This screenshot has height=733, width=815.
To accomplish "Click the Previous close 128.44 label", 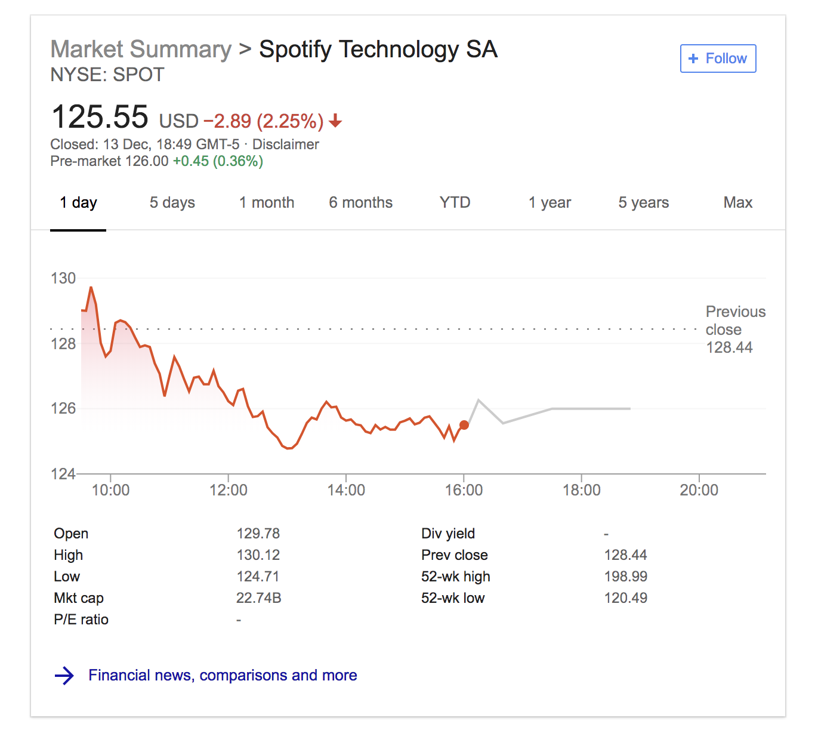I will (x=734, y=329).
